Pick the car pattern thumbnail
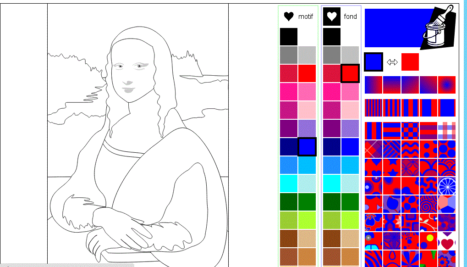 click(x=374, y=241)
